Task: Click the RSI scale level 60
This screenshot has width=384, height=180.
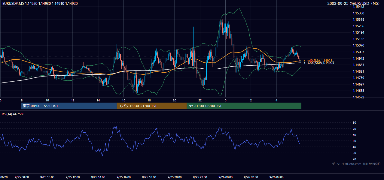Action: [354, 135]
